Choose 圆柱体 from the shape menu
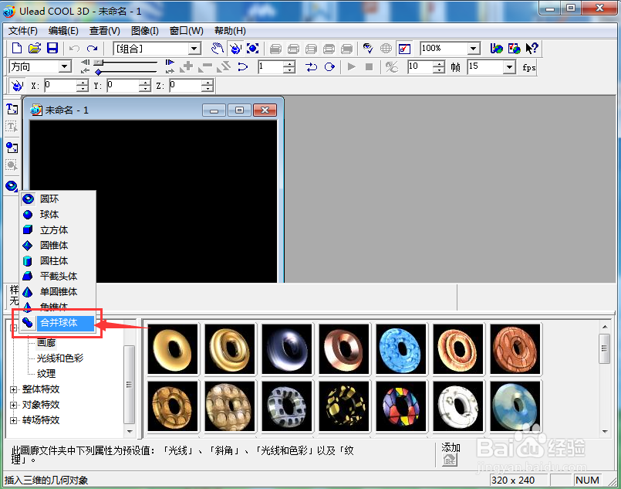This screenshot has width=621, height=489. coord(58,261)
